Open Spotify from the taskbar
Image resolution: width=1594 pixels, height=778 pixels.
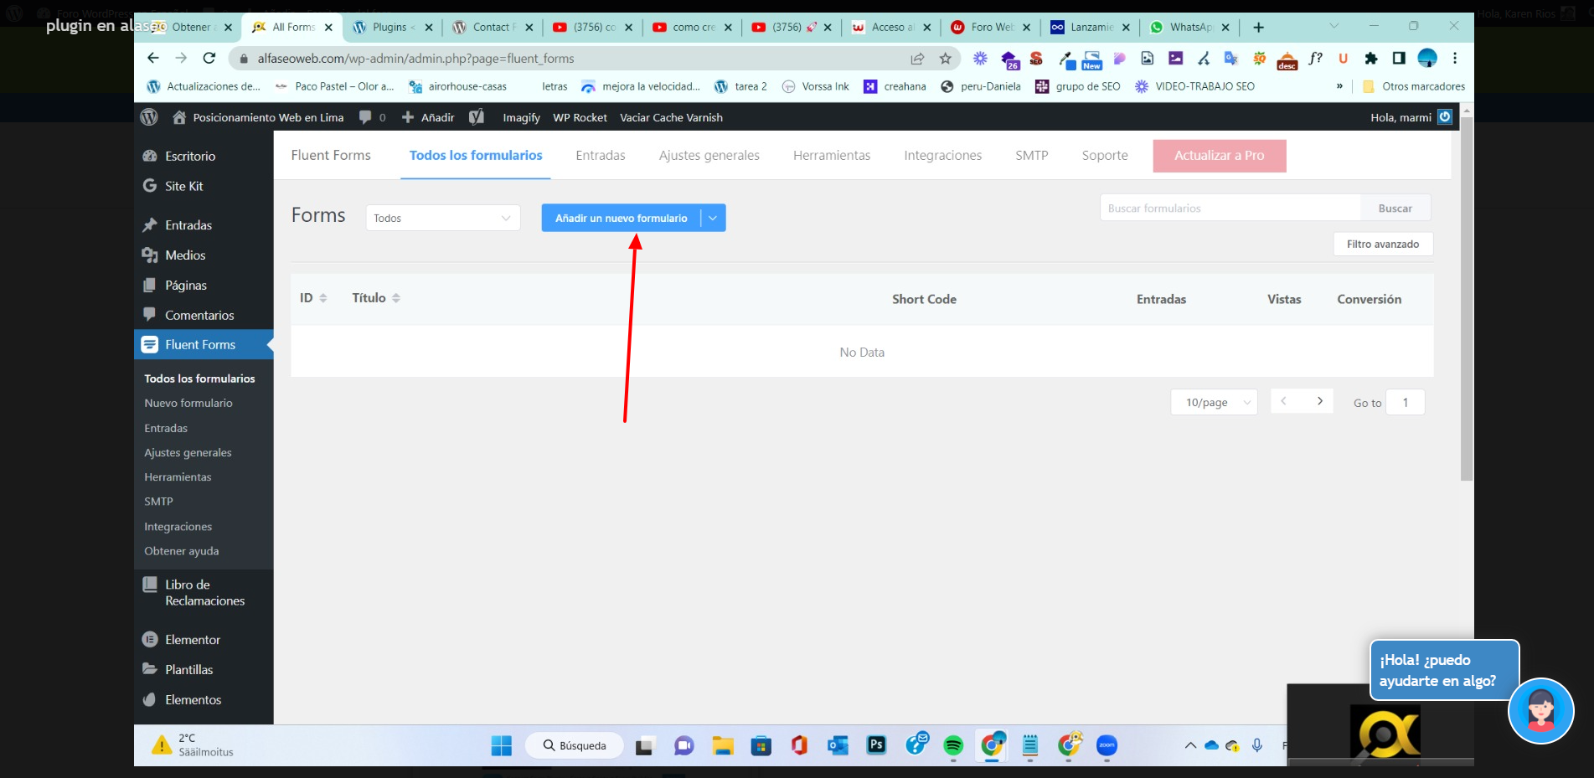(953, 745)
